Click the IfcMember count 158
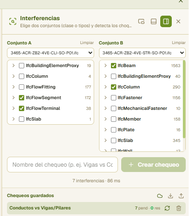 (x=177, y=119)
